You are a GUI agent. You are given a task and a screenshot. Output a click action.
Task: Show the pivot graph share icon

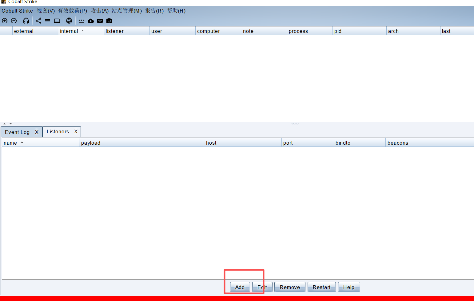coord(38,21)
